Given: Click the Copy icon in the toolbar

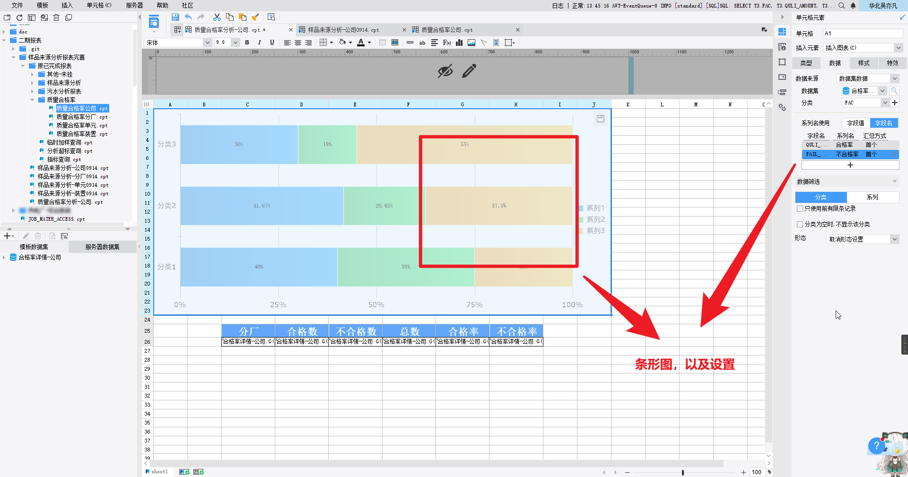Looking at the screenshot, I should point(230,17).
